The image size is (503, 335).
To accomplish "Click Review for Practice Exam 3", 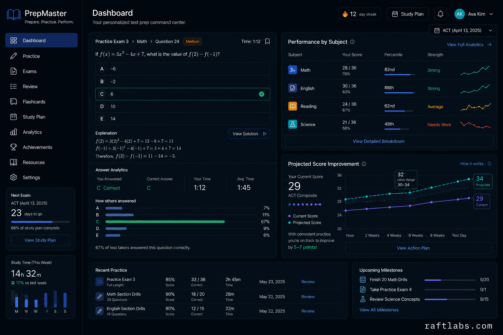I will point(308,282).
